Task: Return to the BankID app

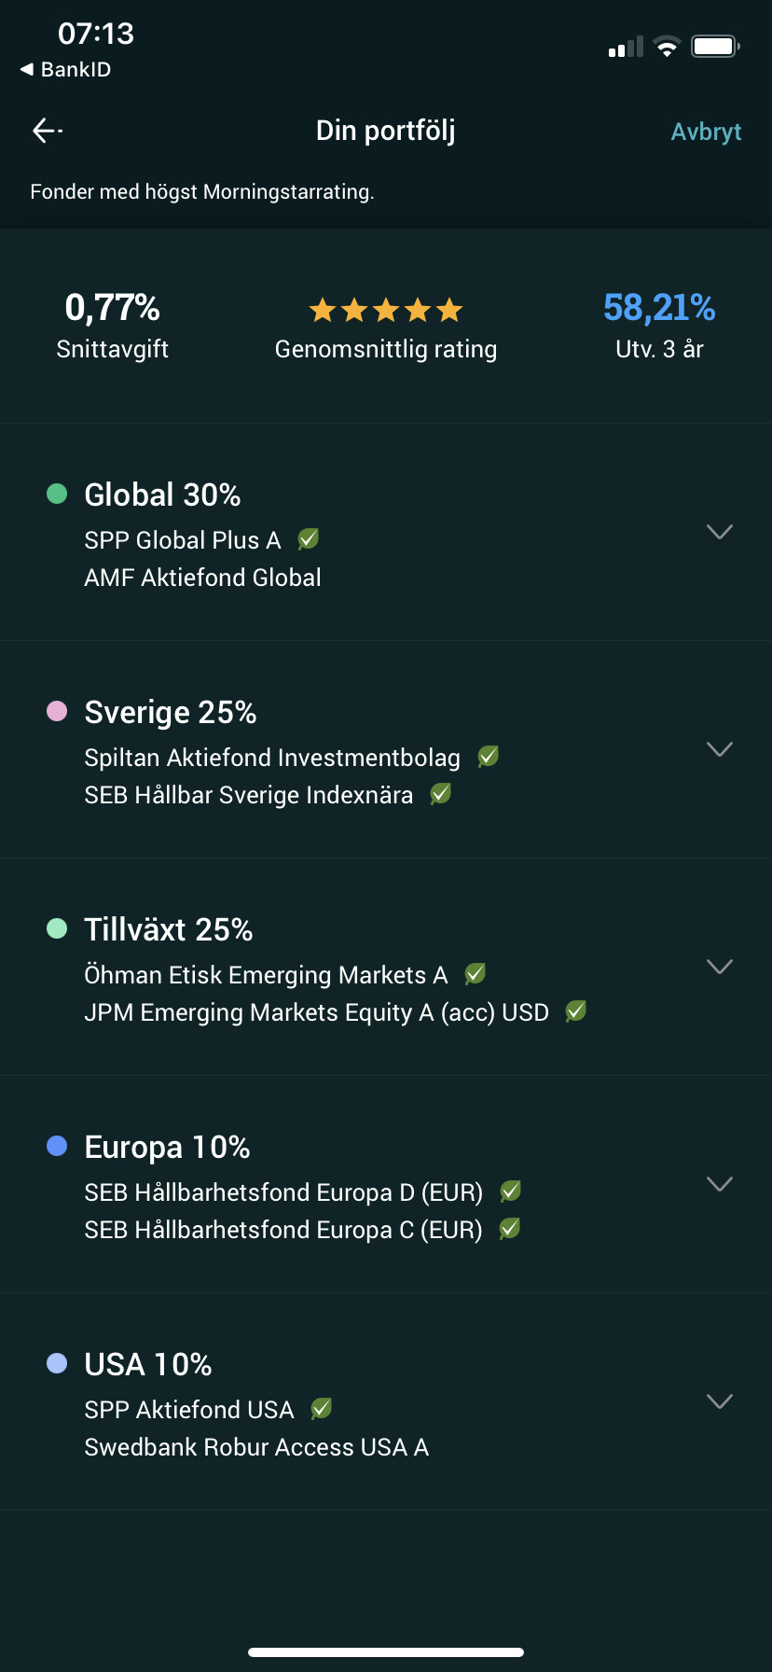Action: (x=65, y=70)
